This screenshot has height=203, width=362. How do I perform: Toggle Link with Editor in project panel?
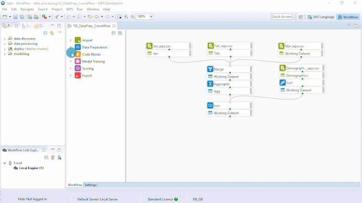point(52,33)
